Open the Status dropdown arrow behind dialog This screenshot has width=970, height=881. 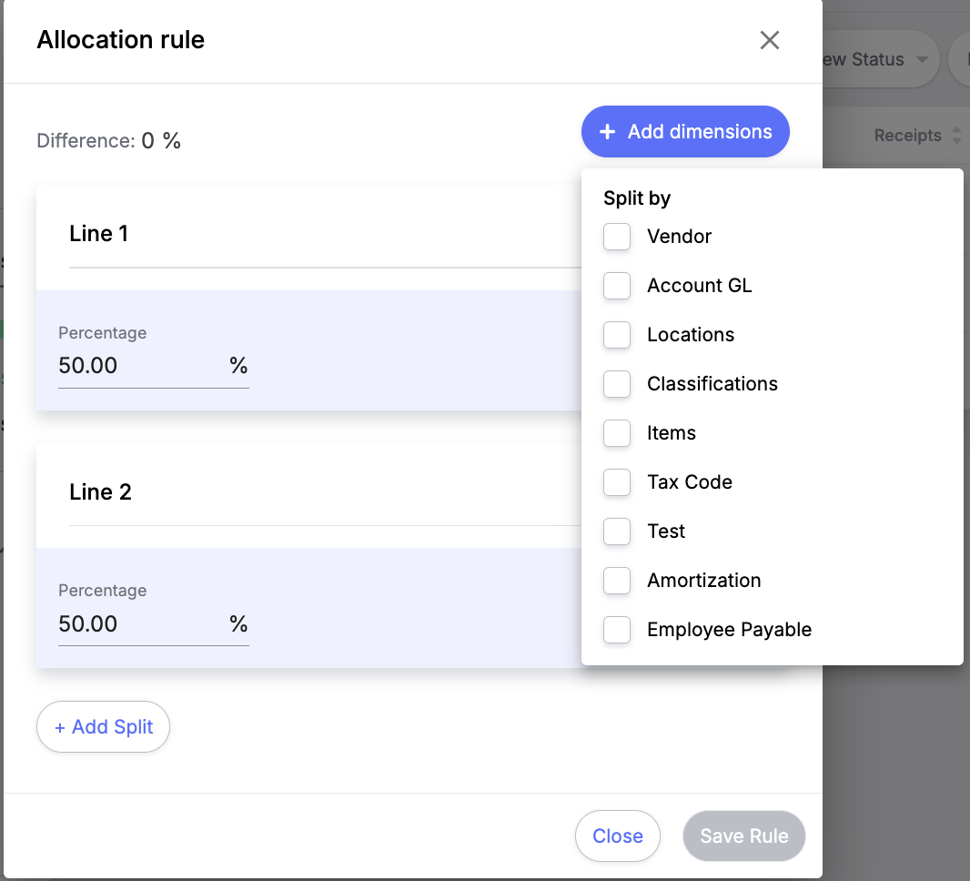click(x=923, y=60)
